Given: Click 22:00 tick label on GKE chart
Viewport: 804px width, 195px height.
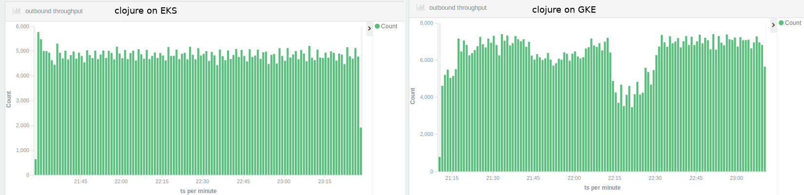Looking at the screenshot, I should tap(574, 178).
